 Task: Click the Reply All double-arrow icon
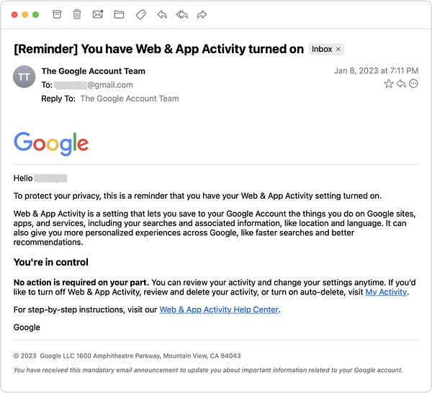point(182,14)
